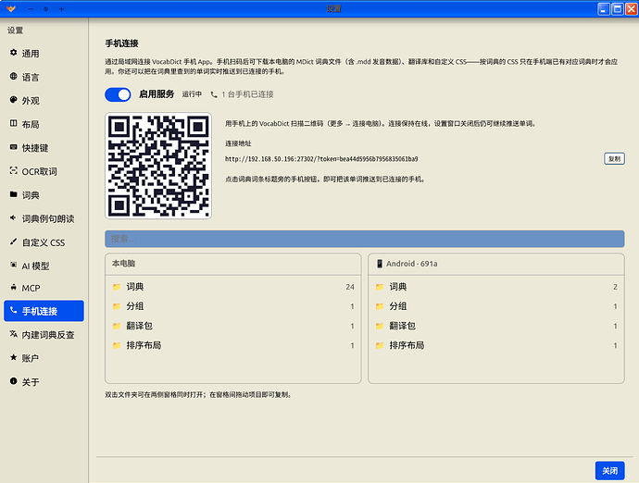The image size is (639, 483).
Task: Click the brush icon beside 自定义 CSS
Action: [x=14, y=241]
